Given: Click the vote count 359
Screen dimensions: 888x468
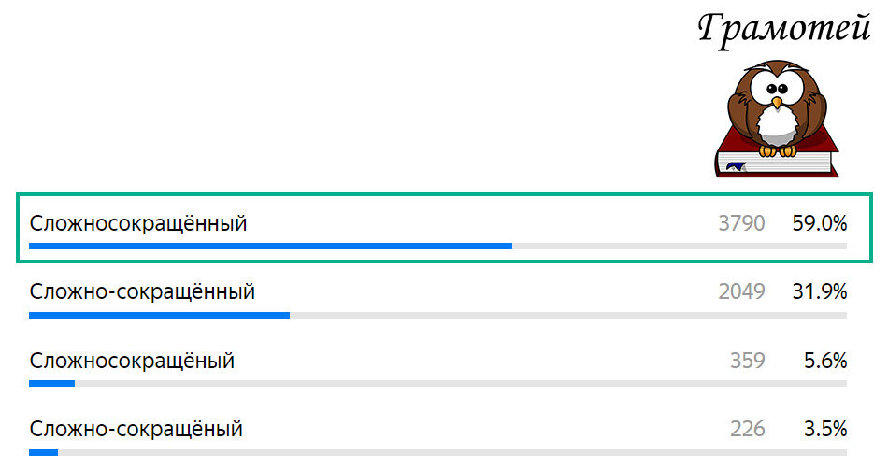Looking at the screenshot, I should pyautogui.click(x=748, y=362).
